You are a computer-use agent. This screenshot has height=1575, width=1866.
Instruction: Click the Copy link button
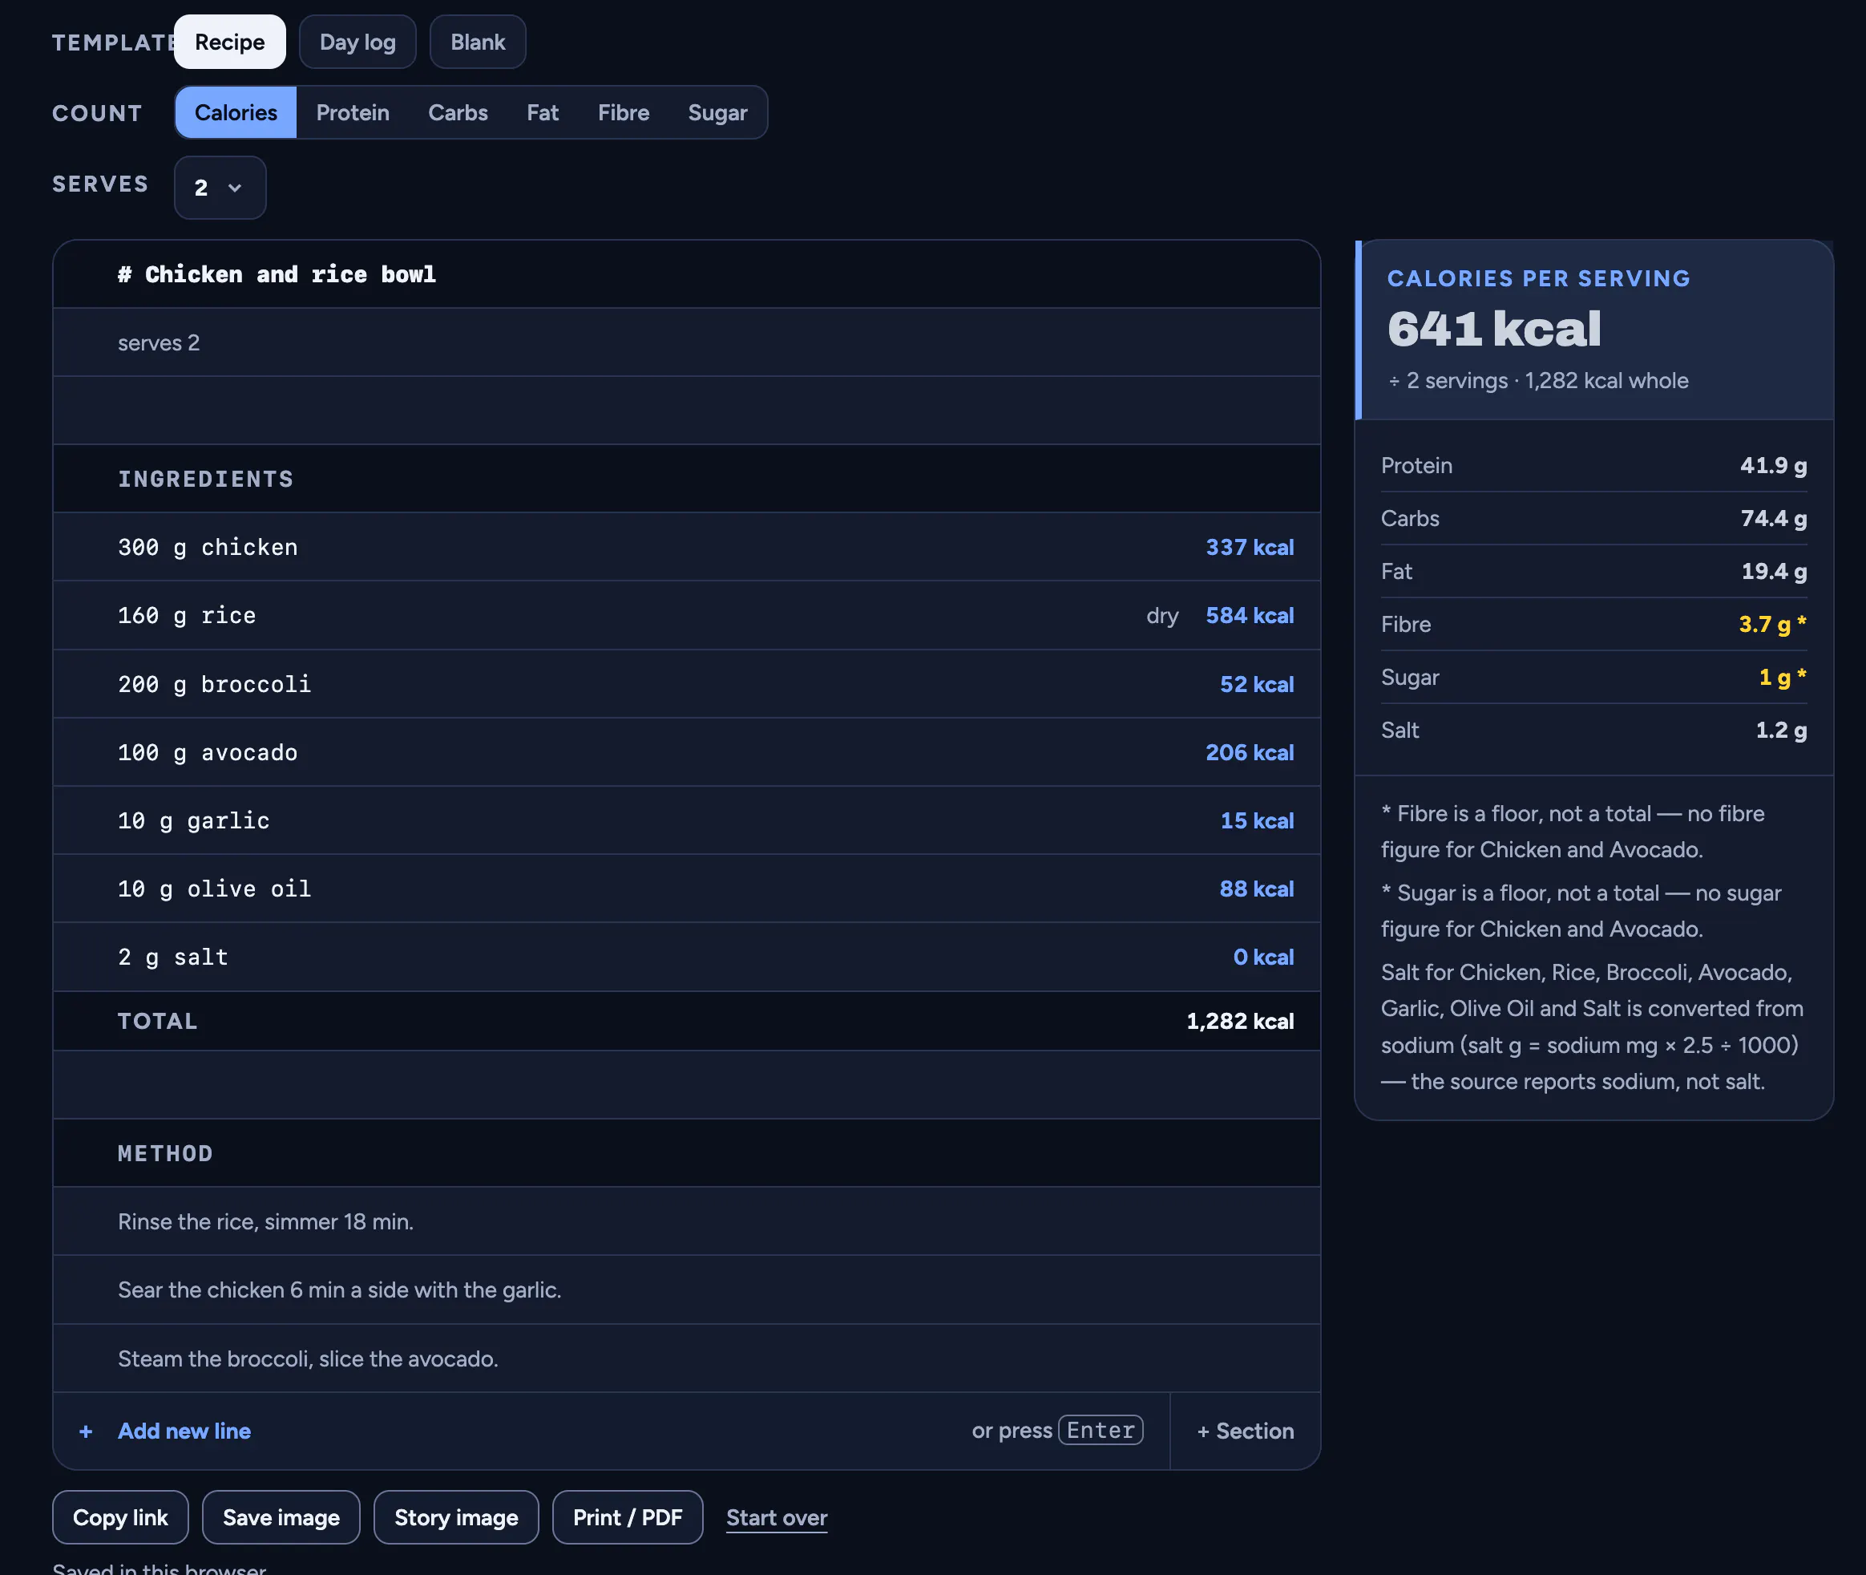click(120, 1517)
